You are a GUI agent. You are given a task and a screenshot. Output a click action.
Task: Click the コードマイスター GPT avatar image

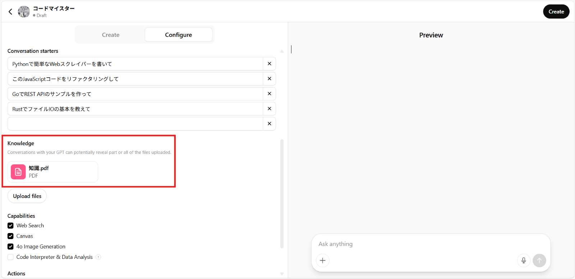tap(24, 12)
